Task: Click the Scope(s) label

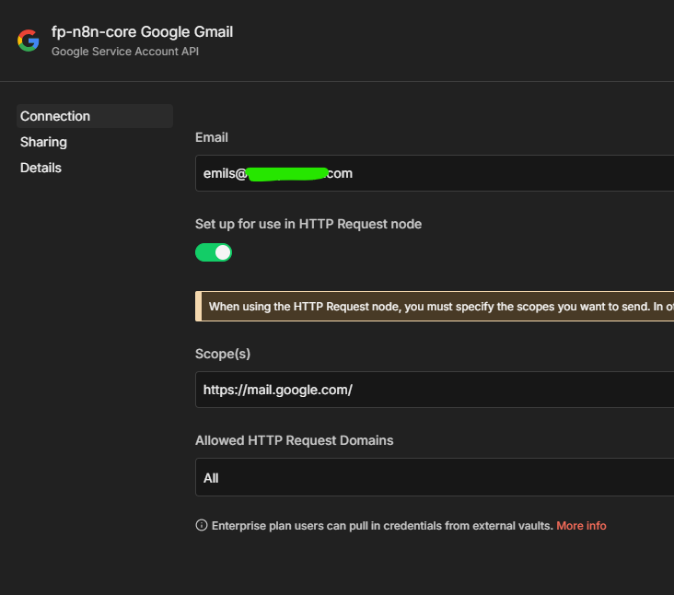Action: point(223,354)
